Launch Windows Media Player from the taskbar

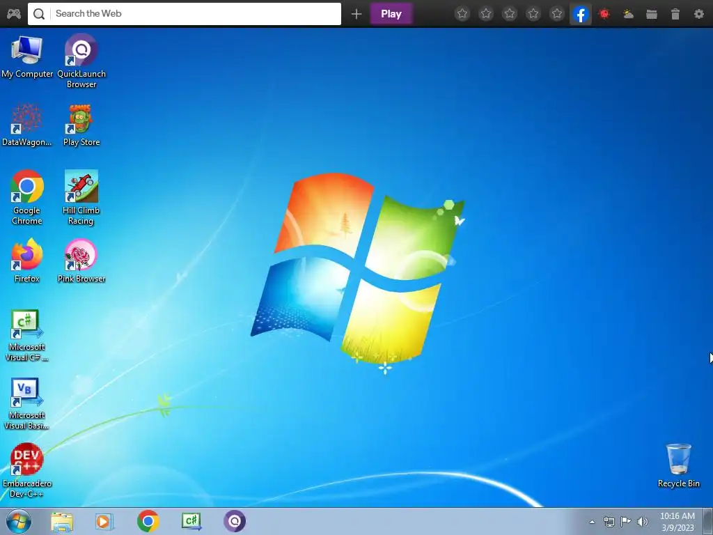pyautogui.click(x=104, y=521)
